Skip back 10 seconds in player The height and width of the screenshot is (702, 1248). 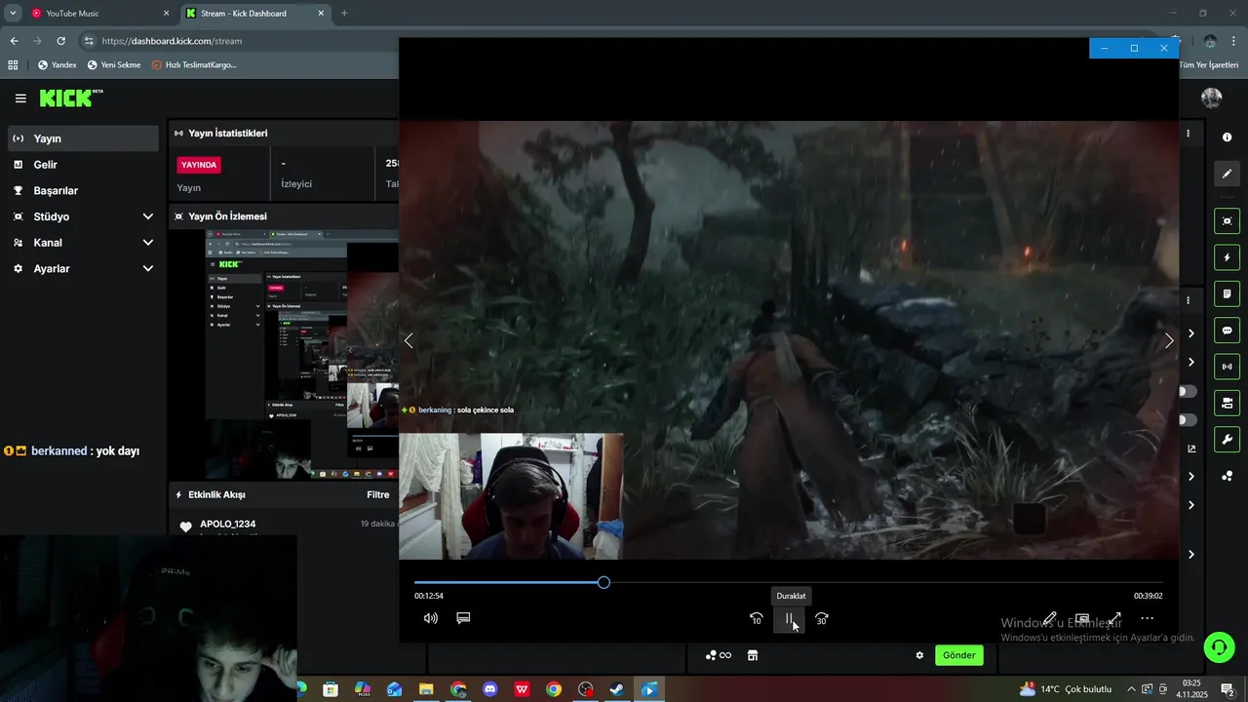click(x=756, y=619)
